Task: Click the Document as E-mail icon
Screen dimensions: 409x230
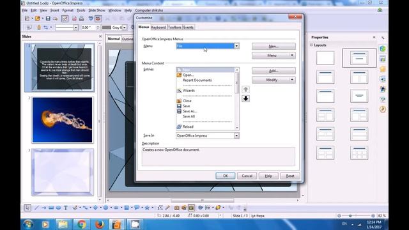Action: point(56,19)
